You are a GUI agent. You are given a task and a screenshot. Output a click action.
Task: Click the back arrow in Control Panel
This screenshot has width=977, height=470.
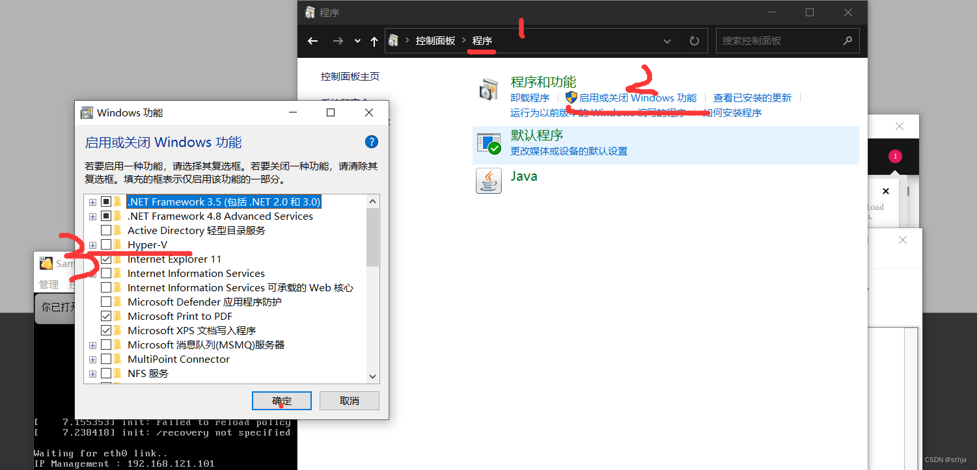coord(313,41)
